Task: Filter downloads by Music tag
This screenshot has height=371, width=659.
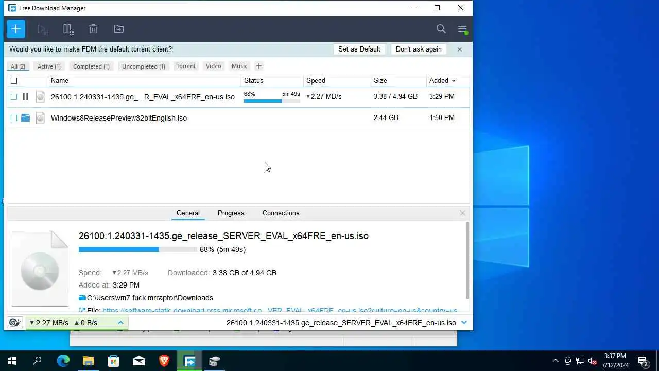Action: pyautogui.click(x=239, y=66)
